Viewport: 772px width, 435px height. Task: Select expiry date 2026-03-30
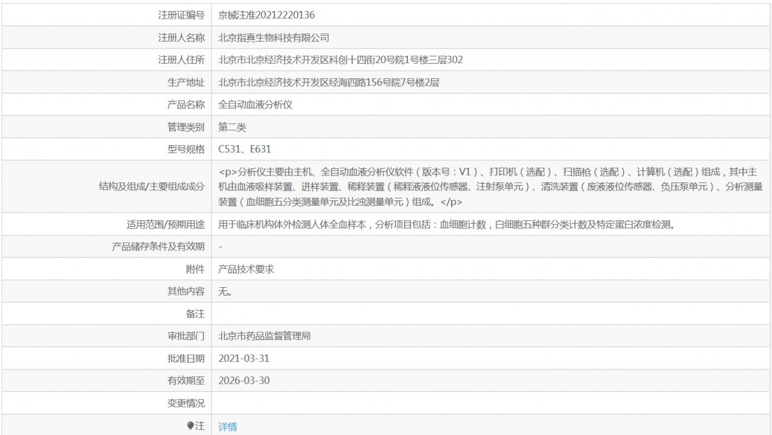(x=244, y=380)
